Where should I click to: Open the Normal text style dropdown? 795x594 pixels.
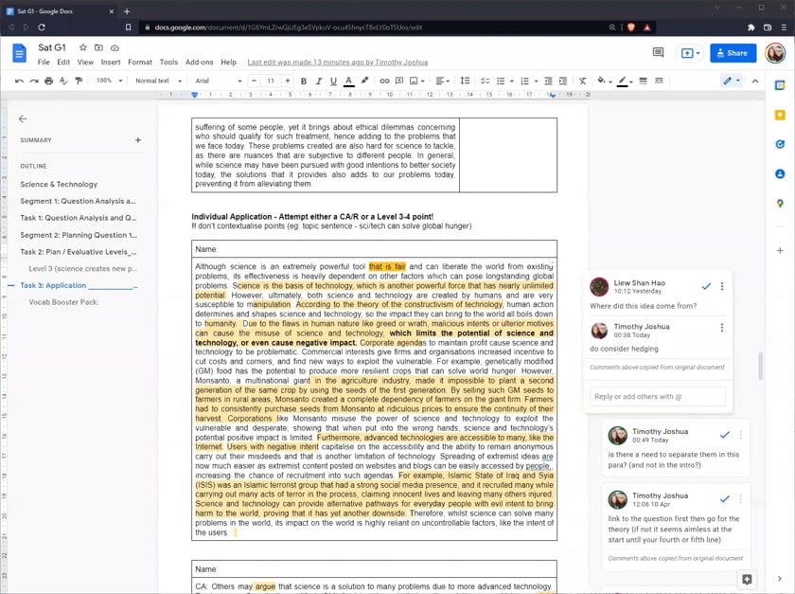(x=157, y=81)
